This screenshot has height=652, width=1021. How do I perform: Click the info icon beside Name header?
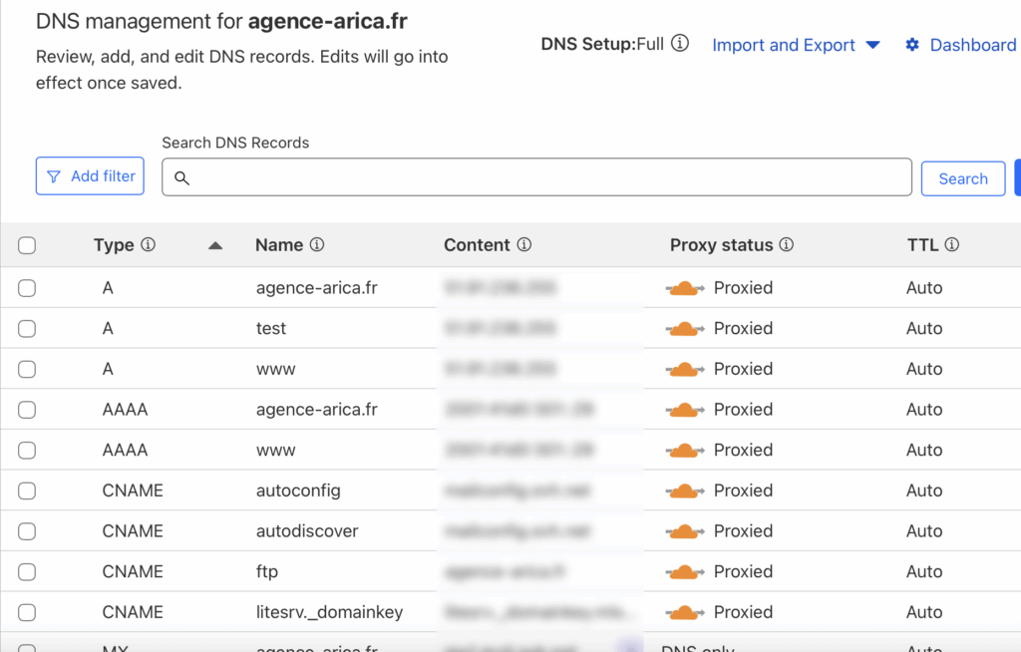(317, 245)
